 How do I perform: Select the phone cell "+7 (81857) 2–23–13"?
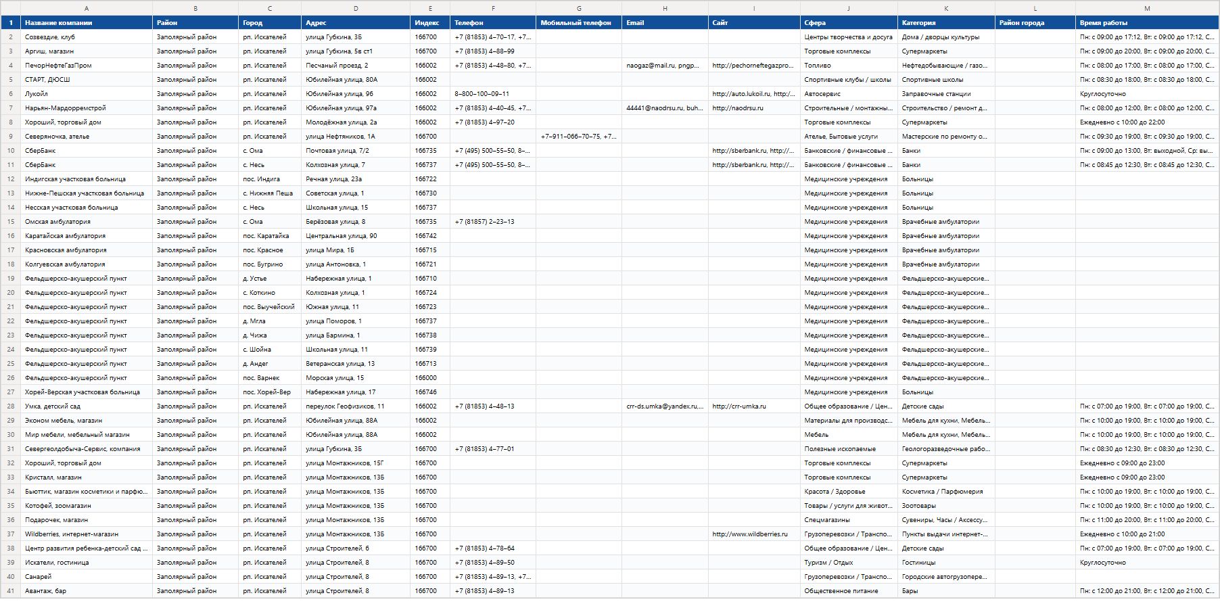pos(493,222)
